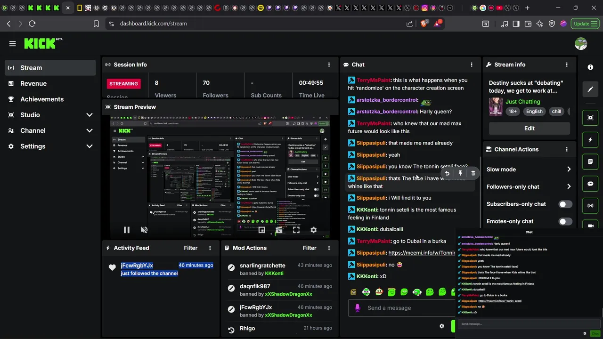Open picture-in-picture for stream preview
Viewport: 603px width, 339px height.
(x=261, y=230)
